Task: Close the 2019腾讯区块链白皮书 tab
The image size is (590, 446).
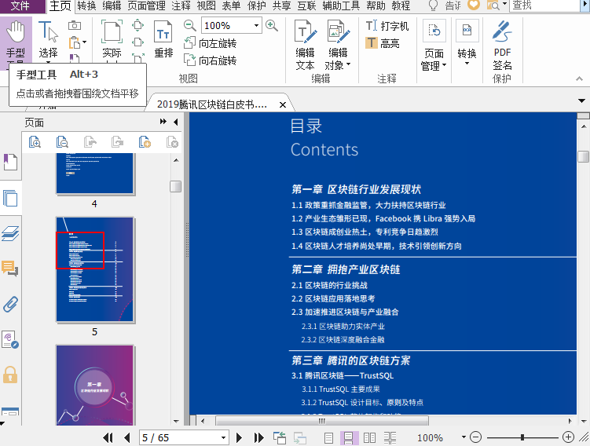Action: click(x=283, y=105)
